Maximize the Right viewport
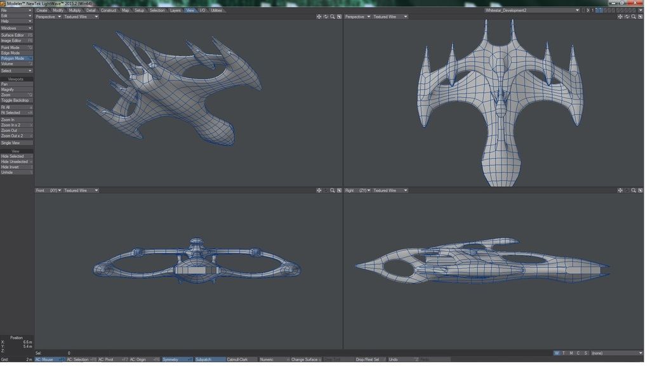Screen dimensions: 650x377 (x=640, y=190)
